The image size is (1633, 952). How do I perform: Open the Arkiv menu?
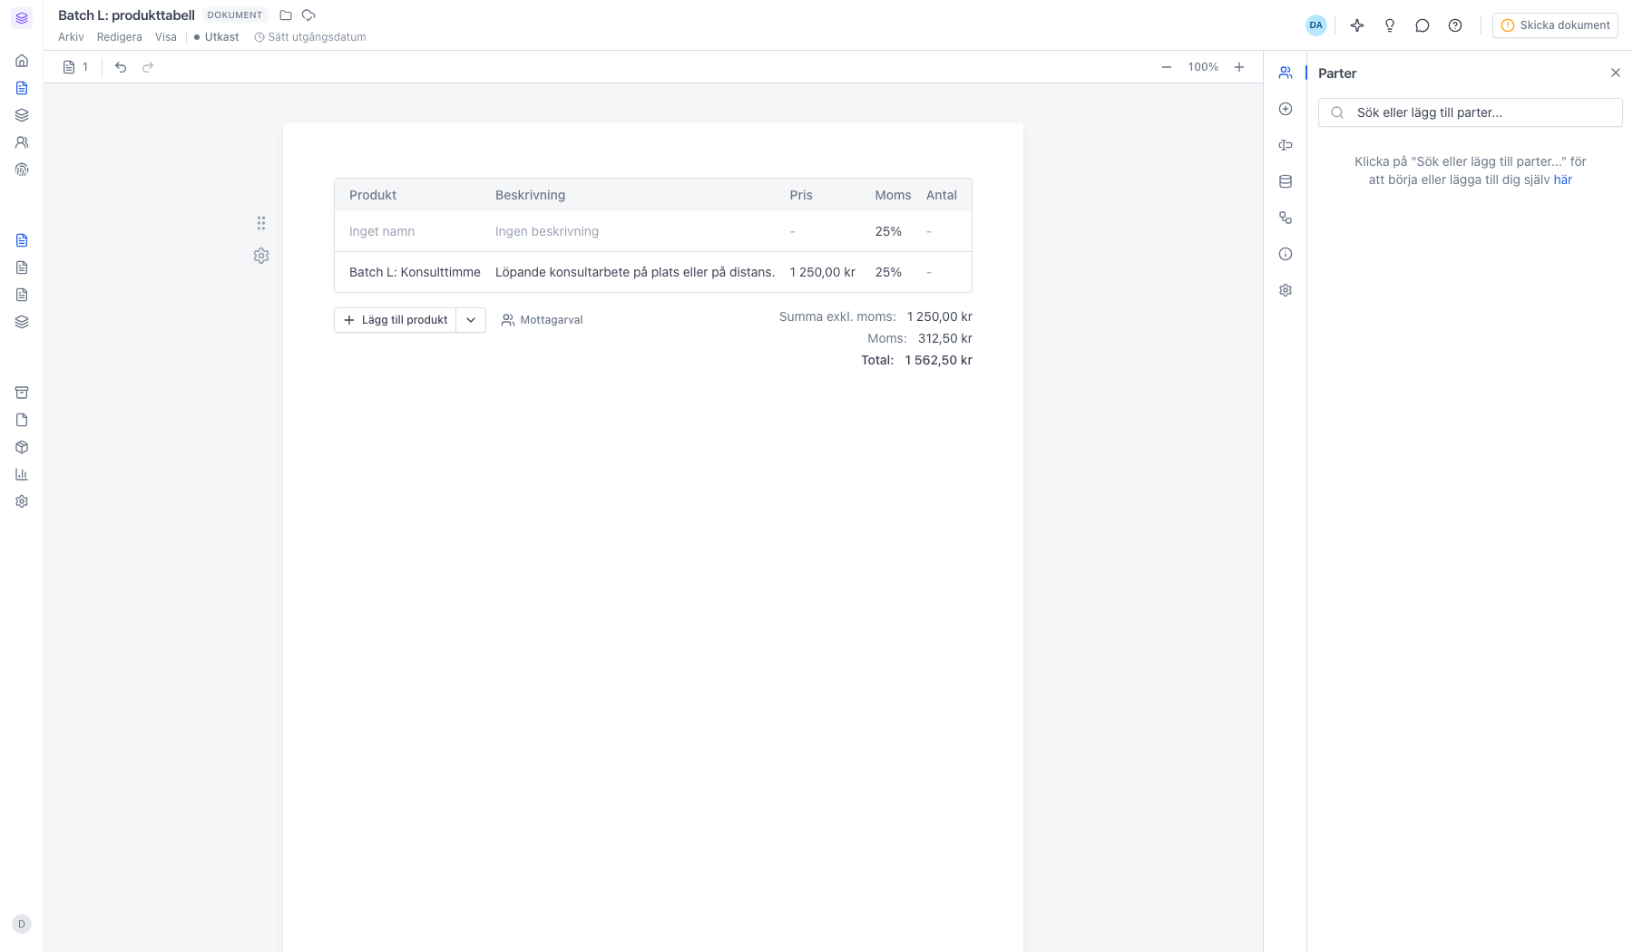[x=71, y=37]
